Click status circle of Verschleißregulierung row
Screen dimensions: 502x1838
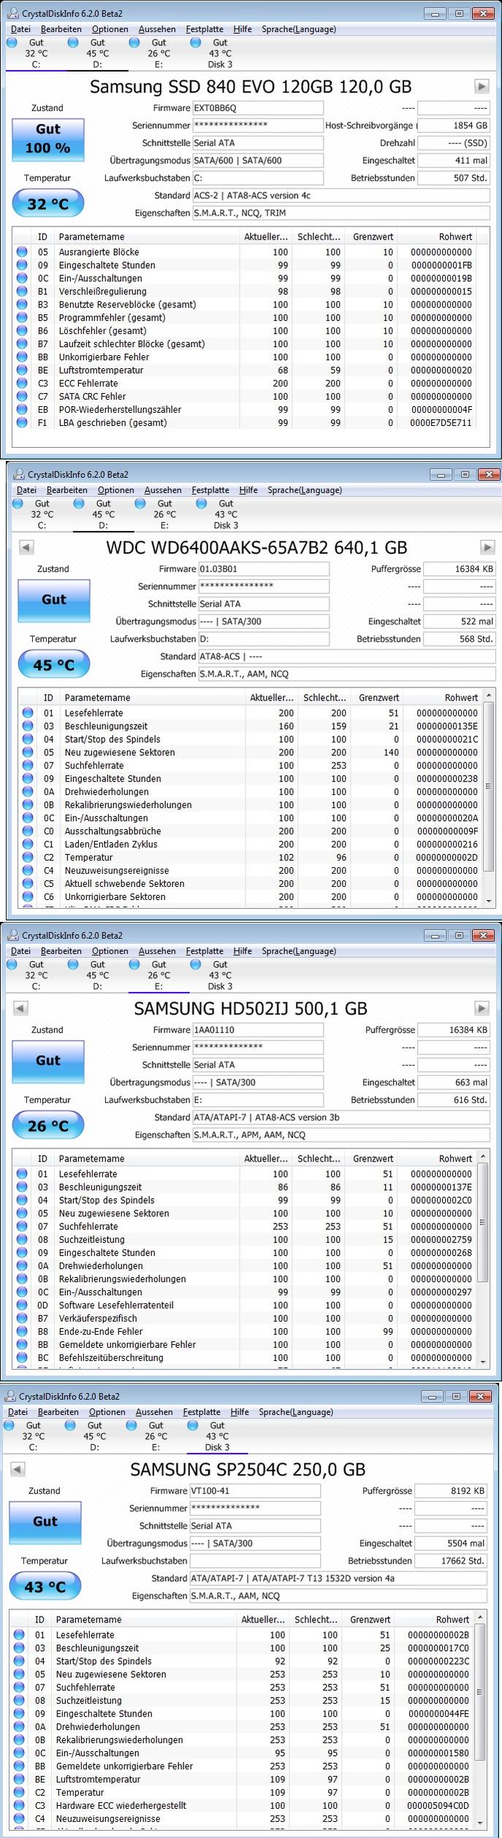[22, 291]
